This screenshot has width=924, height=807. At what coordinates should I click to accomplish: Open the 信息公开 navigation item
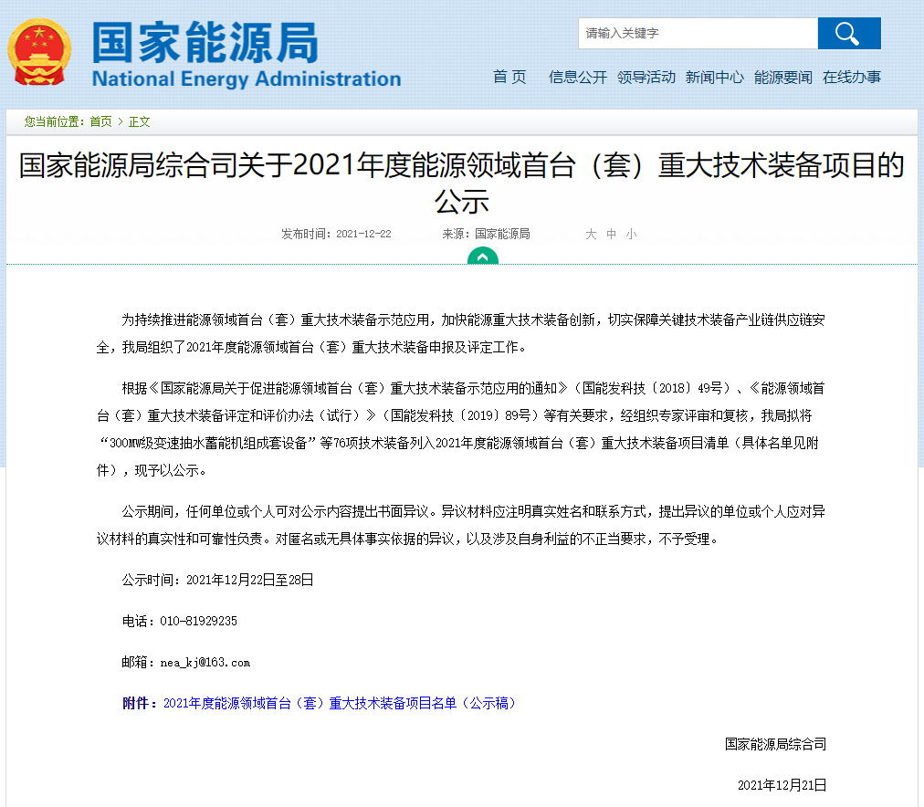click(577, 78)
